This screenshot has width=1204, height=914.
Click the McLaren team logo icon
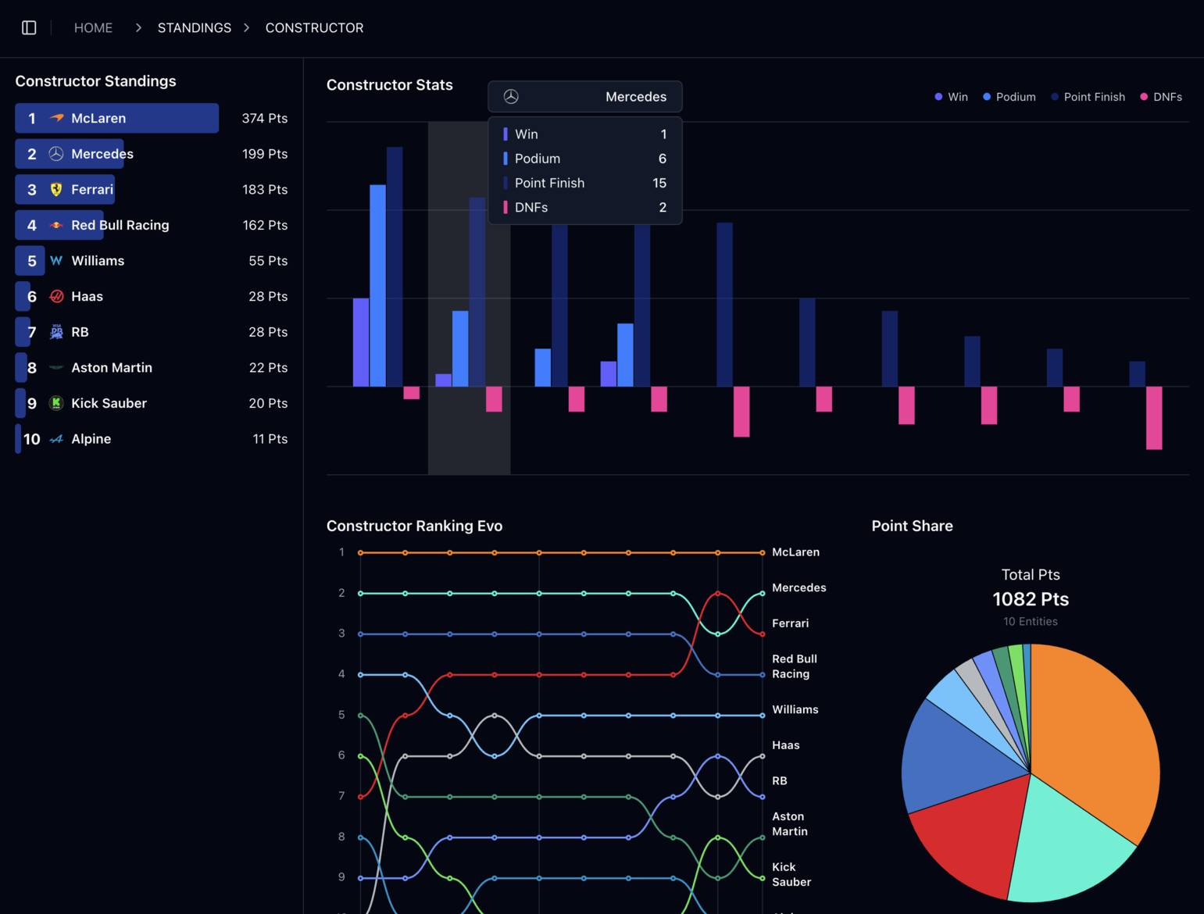tap(56, 118)
